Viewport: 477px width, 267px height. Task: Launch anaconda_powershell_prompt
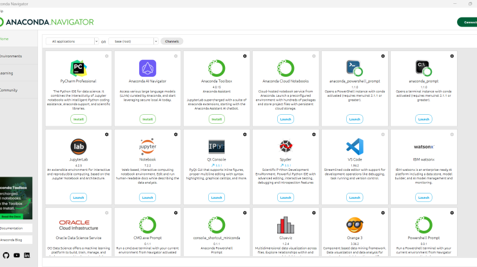[355, 119]
